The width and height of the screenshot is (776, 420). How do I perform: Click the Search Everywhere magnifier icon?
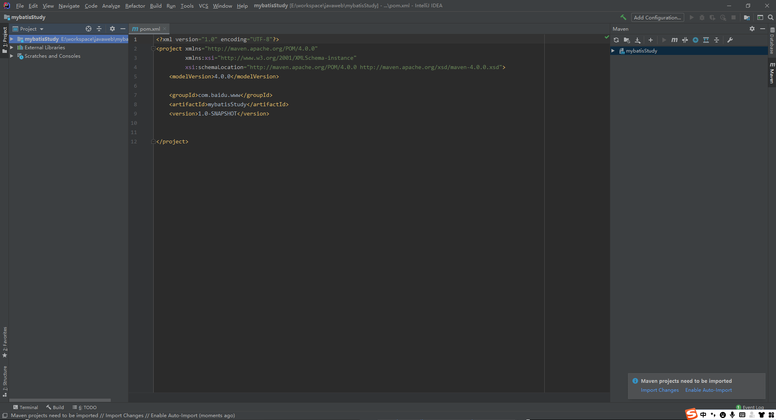[x=771, y=17]
